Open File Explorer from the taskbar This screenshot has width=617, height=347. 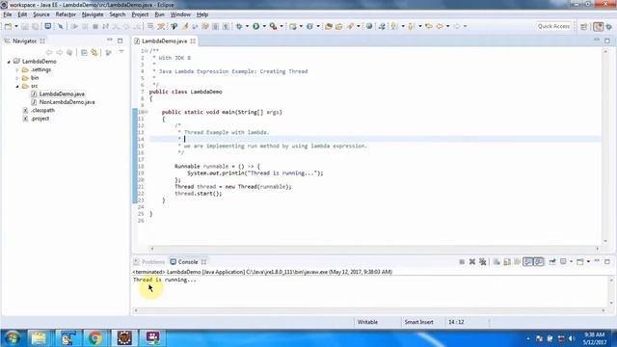[39, 338]
